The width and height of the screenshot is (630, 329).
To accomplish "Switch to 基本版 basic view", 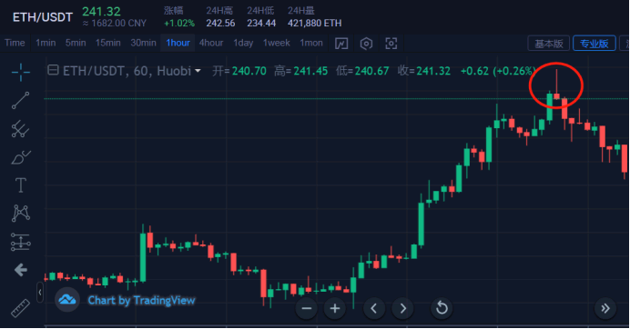I will click(548, 44).
